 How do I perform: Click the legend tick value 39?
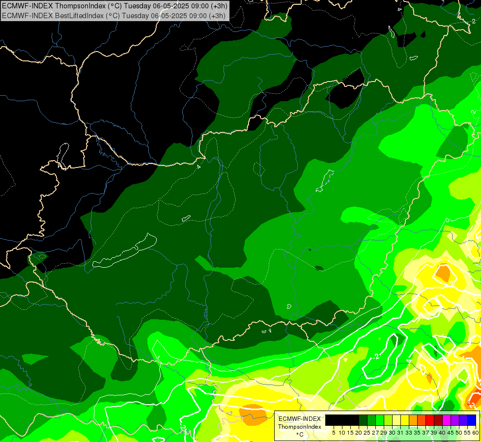pyautogui.click(x=434, y=433)
